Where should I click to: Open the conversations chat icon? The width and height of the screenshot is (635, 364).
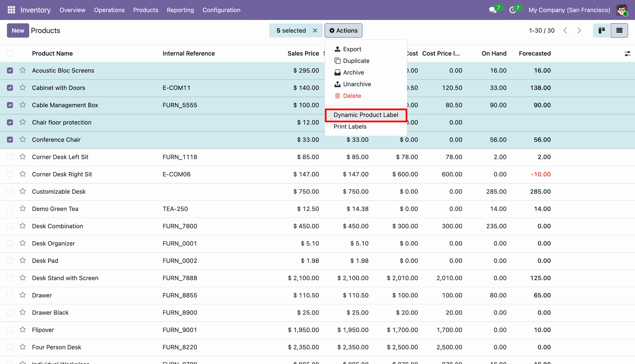(493, 10)
